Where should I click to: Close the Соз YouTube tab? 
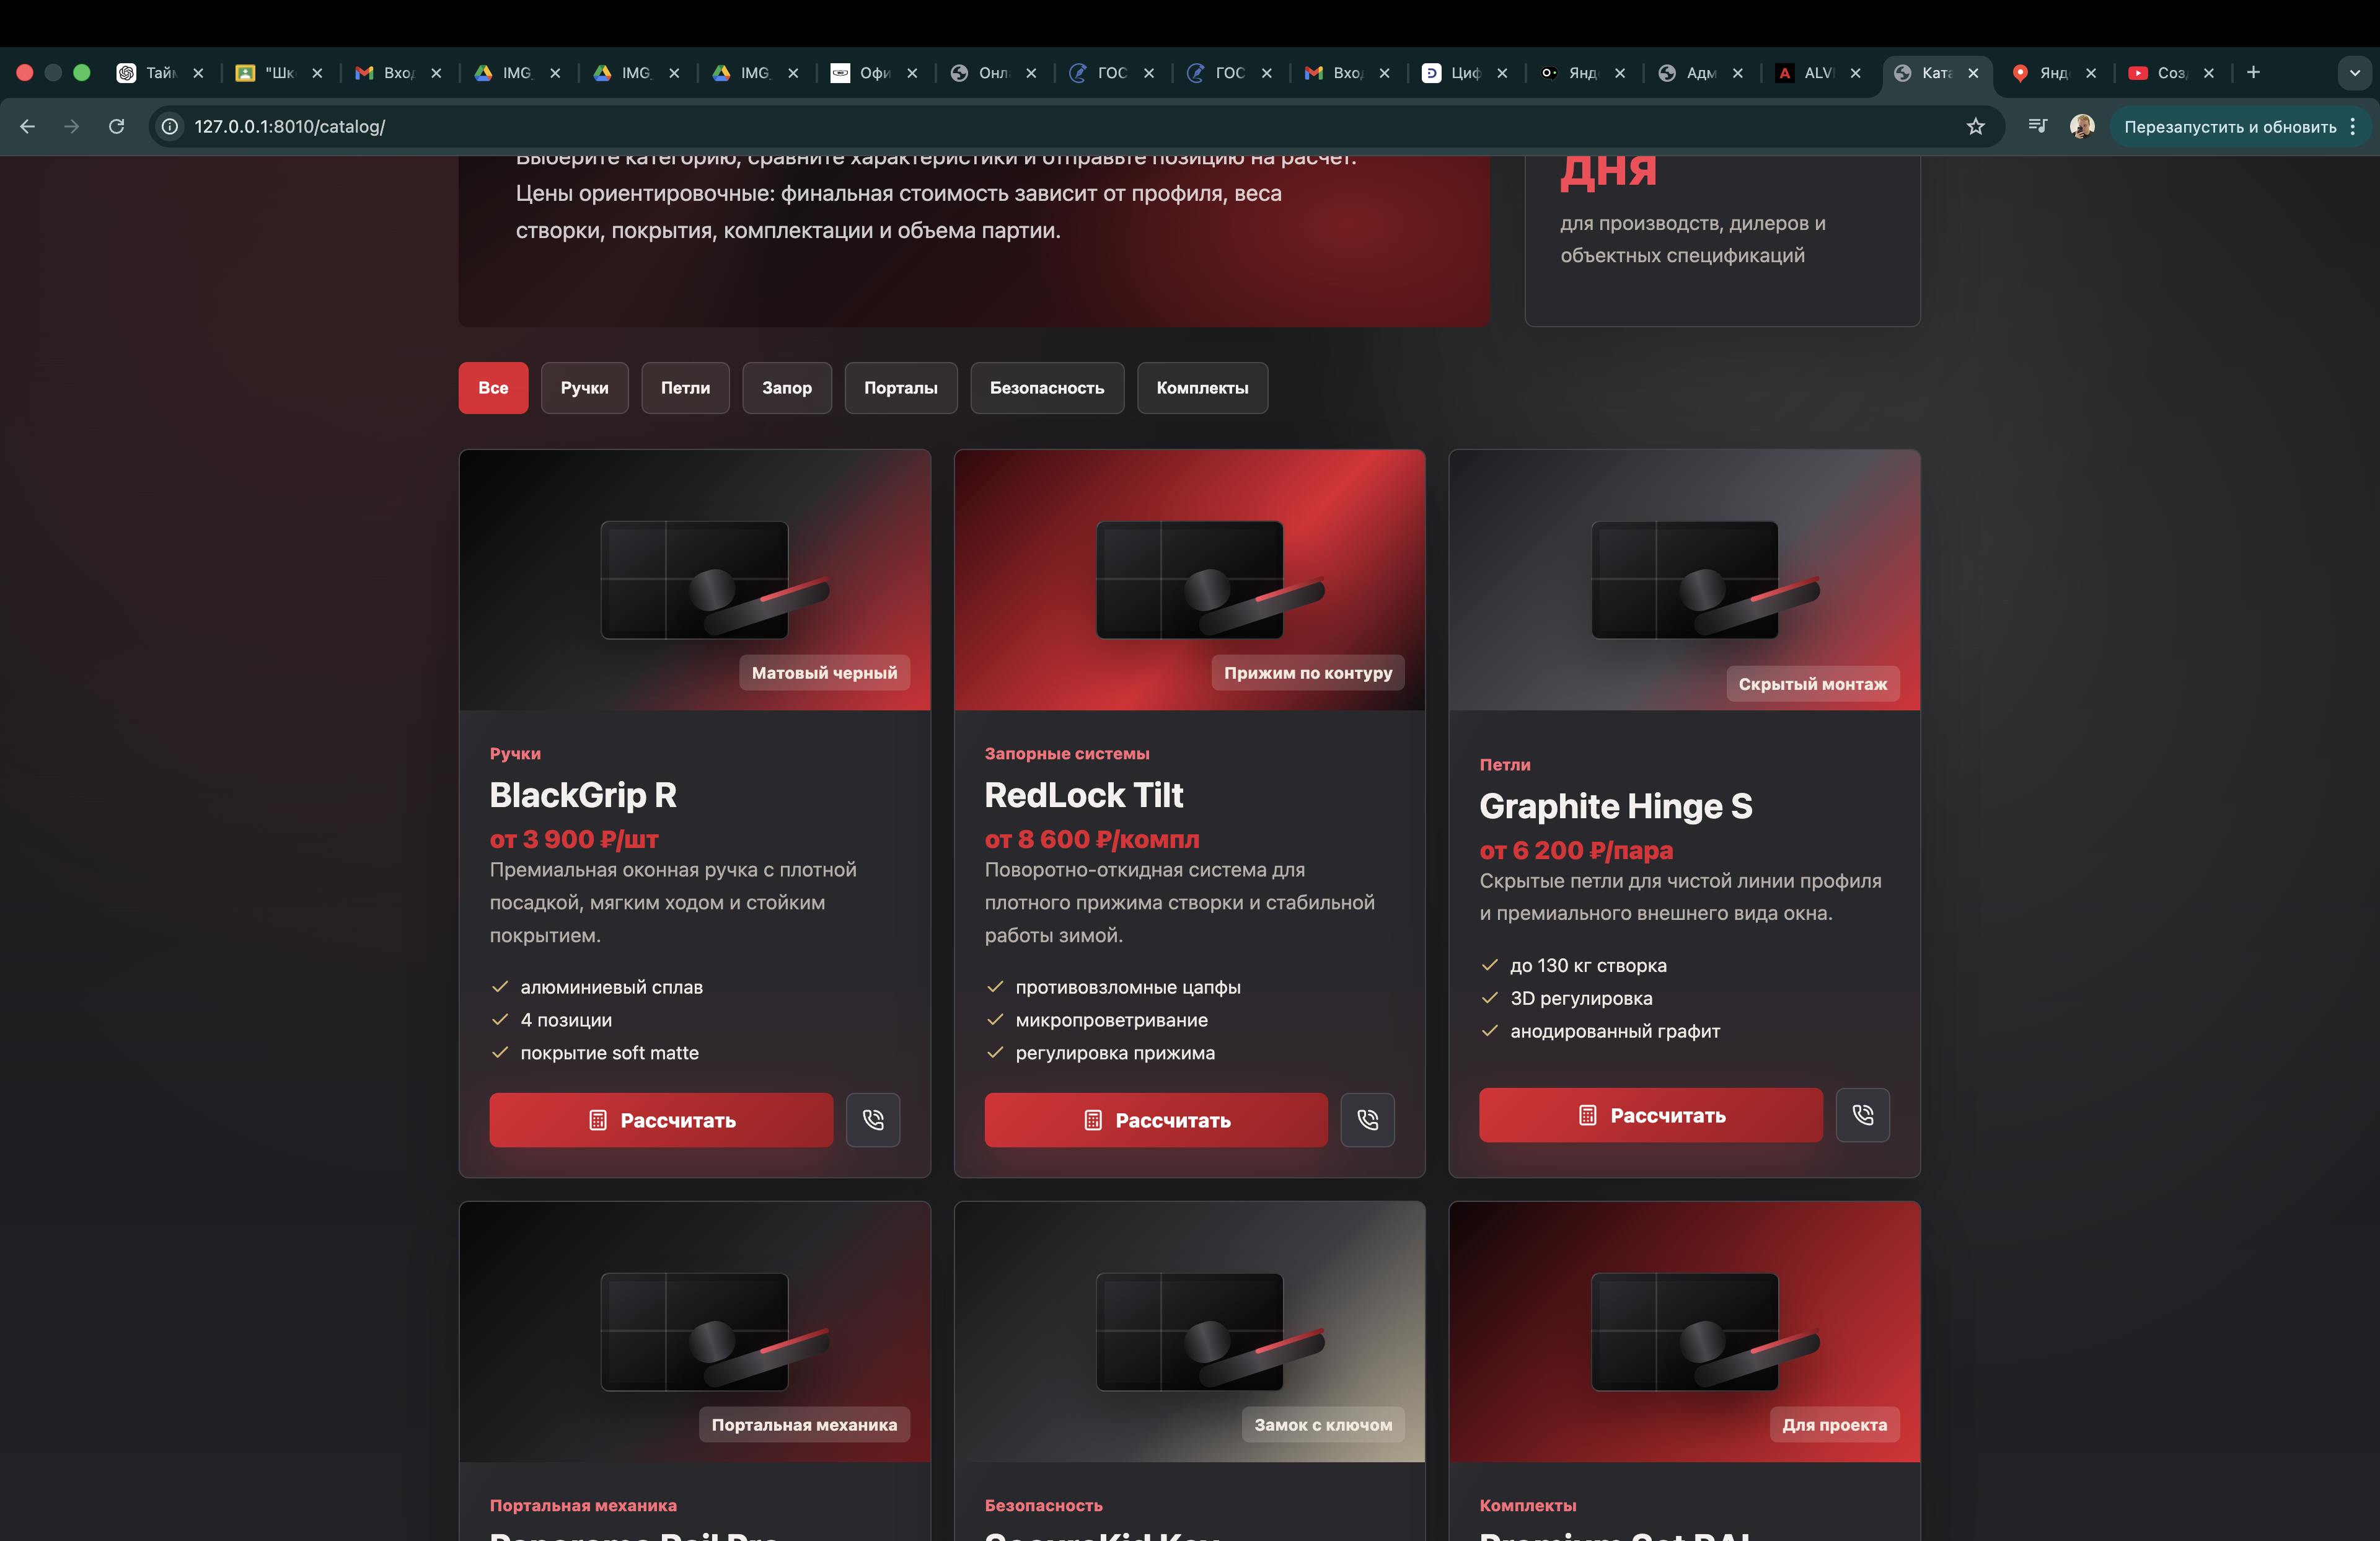point(2209,73)
